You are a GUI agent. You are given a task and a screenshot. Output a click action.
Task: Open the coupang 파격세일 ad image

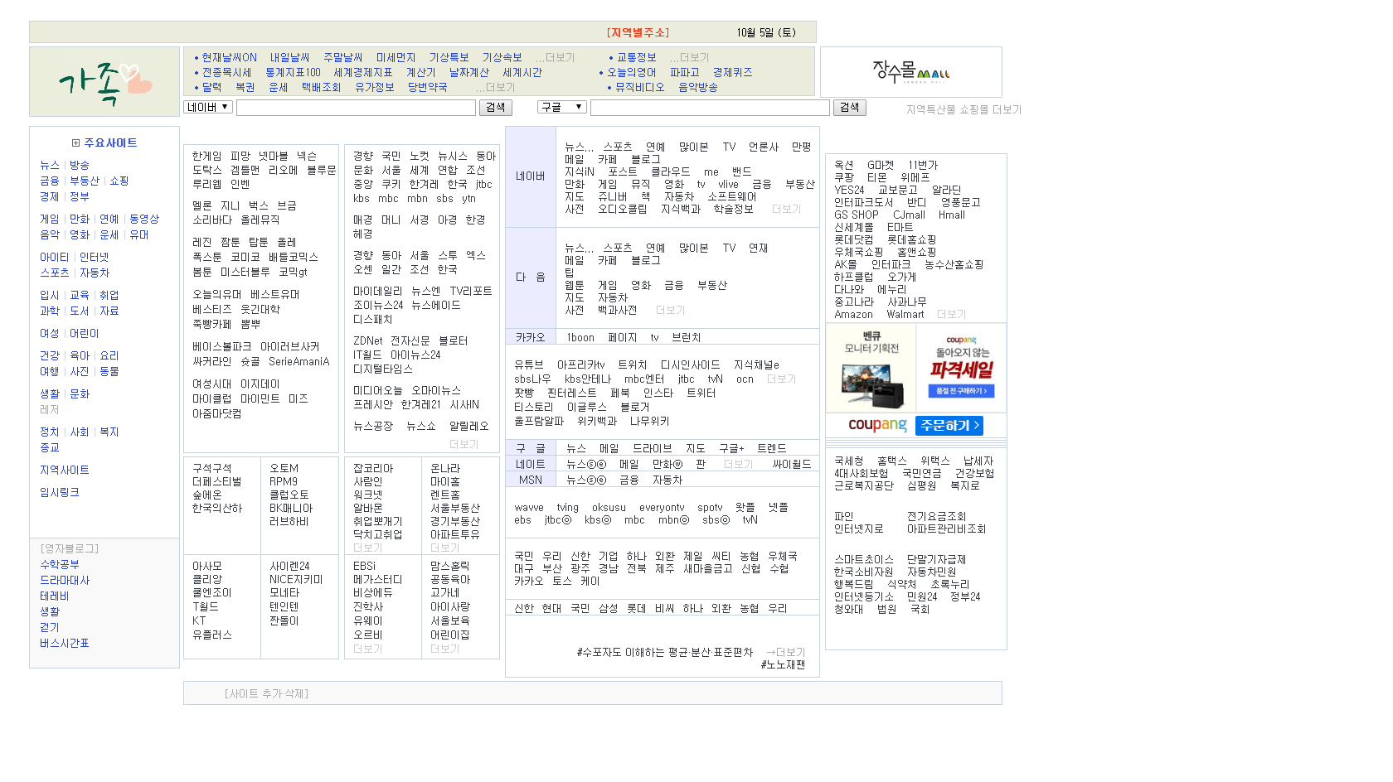tap(962, 368)
